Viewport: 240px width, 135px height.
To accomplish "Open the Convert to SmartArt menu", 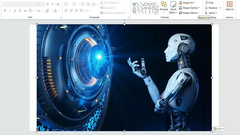I will click(113, 13).
